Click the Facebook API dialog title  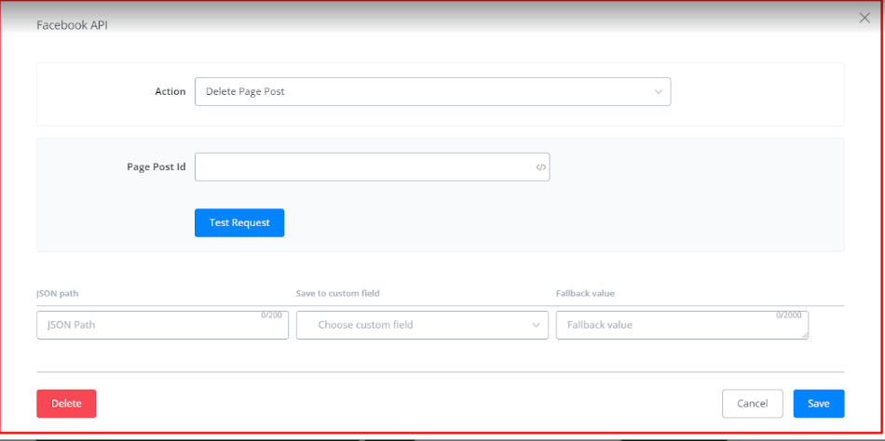click(72, 25)
